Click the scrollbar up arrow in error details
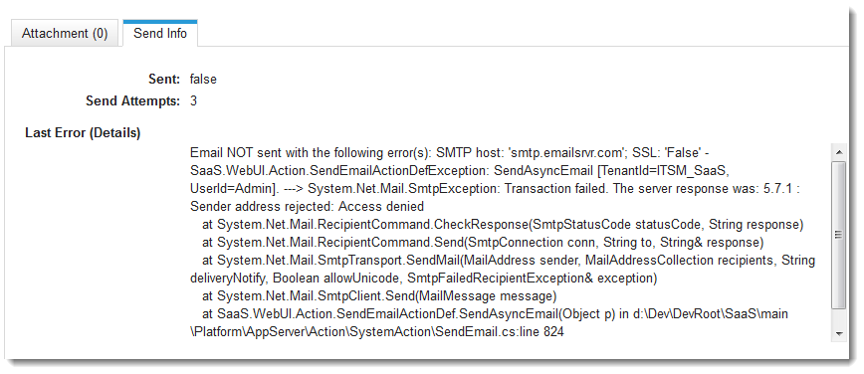 [838, 151]
